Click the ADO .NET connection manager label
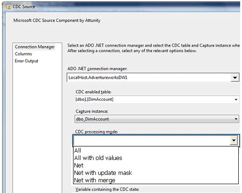The width and height of the screenshot is (242, 193). [97, 69]
